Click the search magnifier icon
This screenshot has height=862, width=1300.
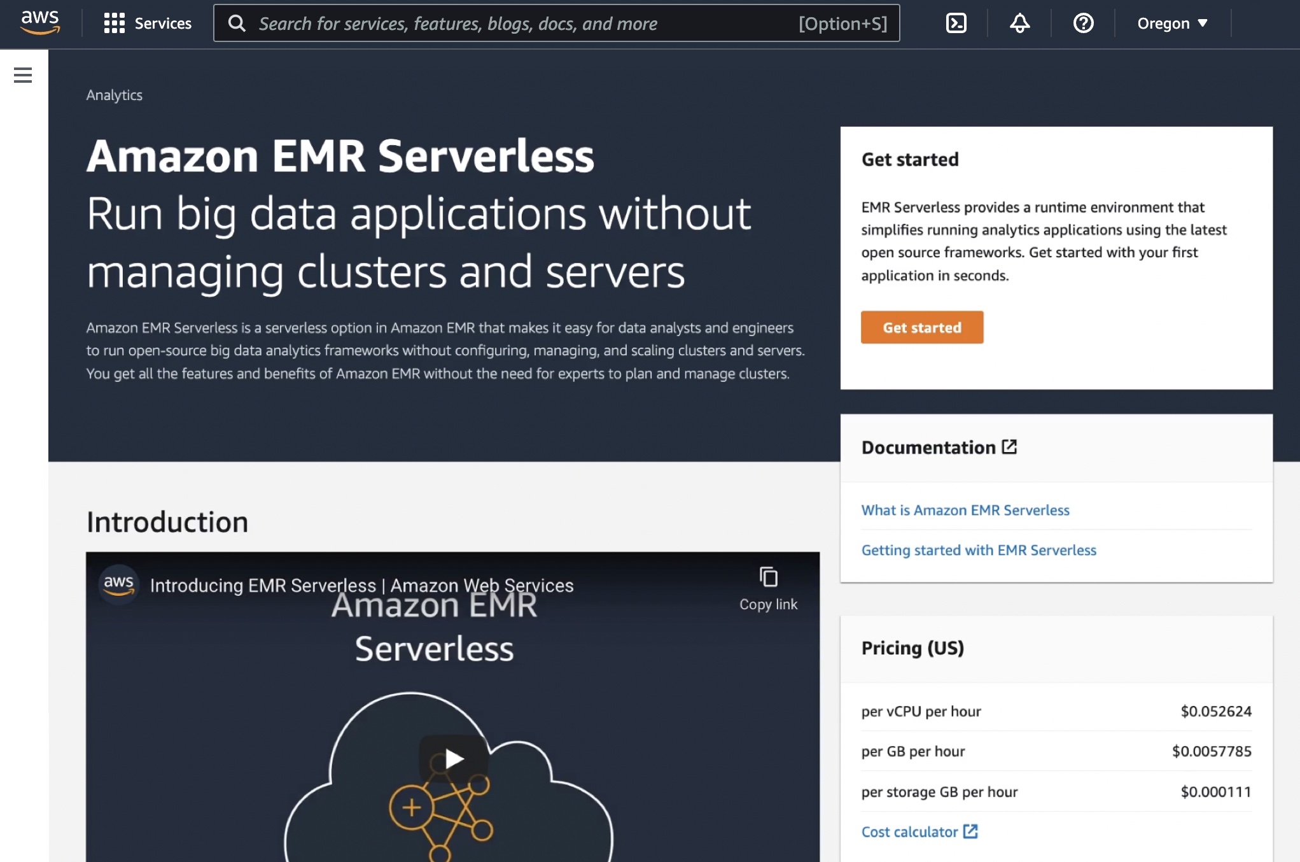pyautogui.click(x=237, y=24)
